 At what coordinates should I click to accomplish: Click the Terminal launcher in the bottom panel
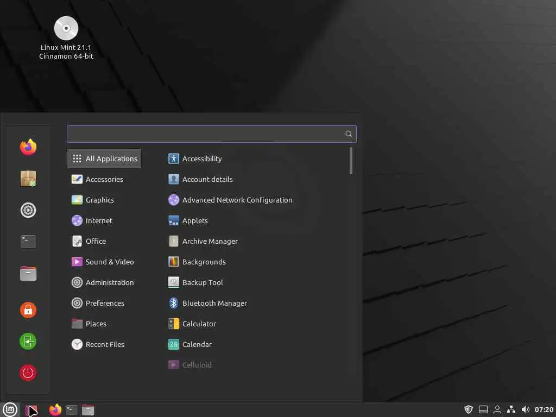pyautogui.click(x=71, y=410)
